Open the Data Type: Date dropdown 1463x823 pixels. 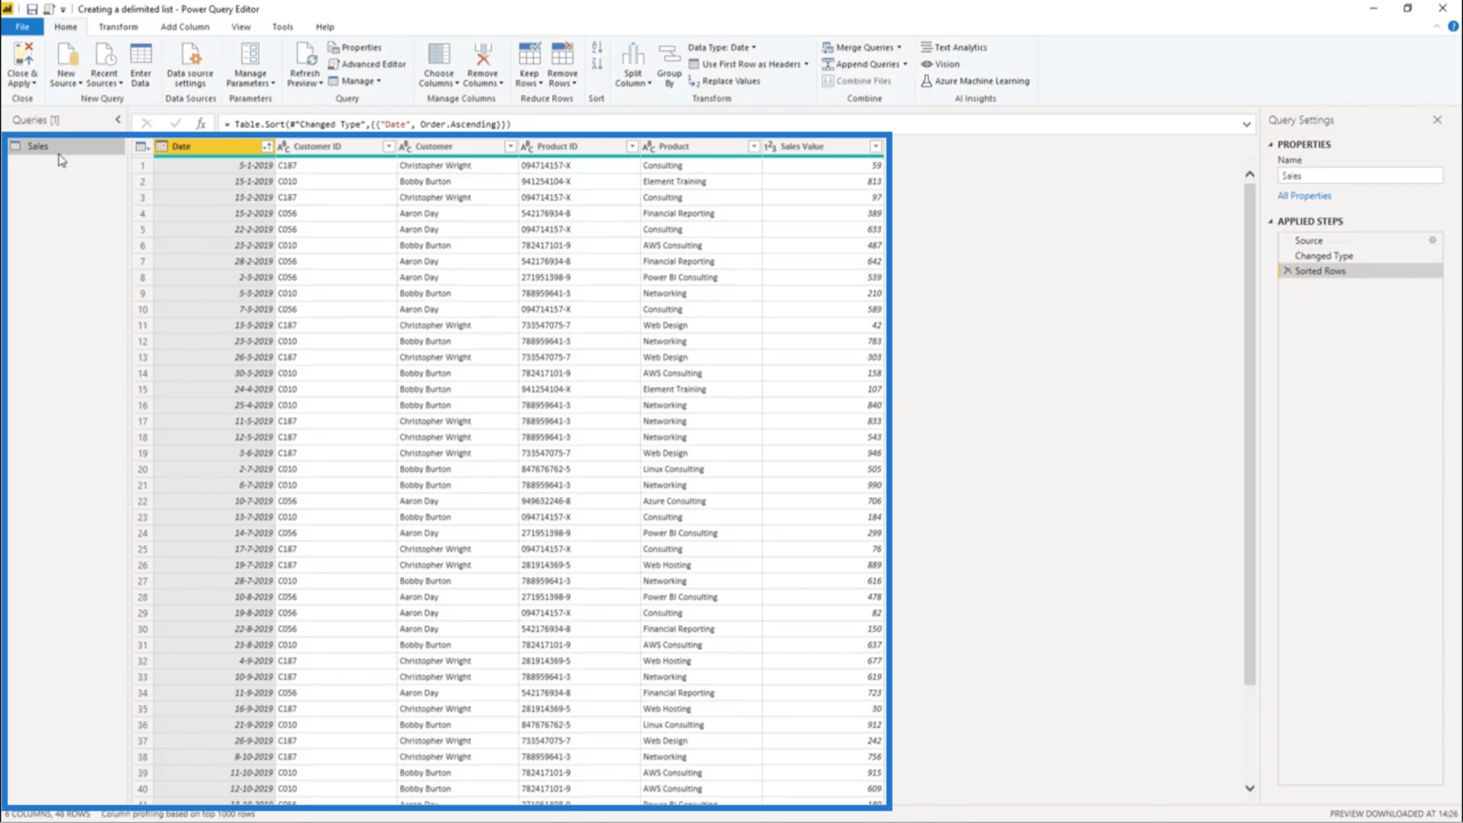[x=722, y=47]
